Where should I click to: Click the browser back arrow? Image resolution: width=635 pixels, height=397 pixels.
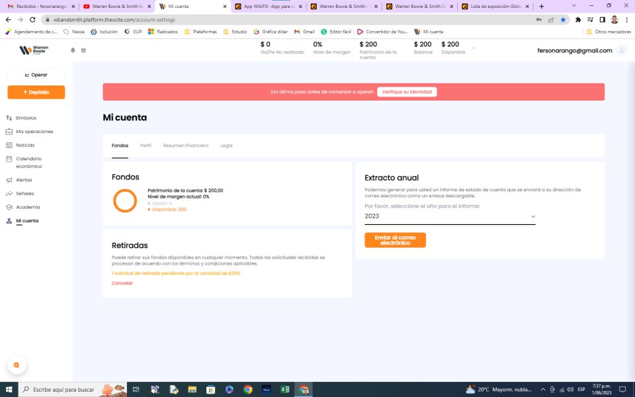click(8, 19)
